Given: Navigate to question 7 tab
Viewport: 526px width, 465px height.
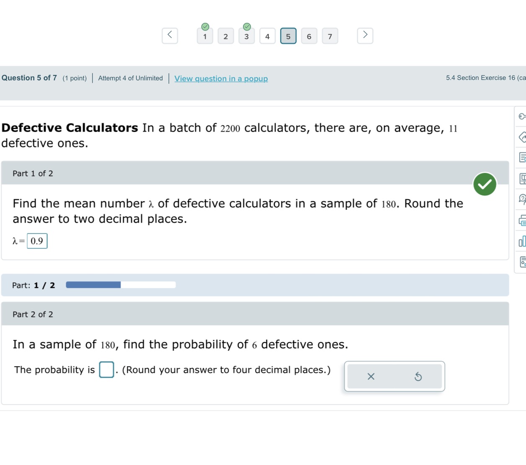Looking at the screenshot, I should (330, 36).
